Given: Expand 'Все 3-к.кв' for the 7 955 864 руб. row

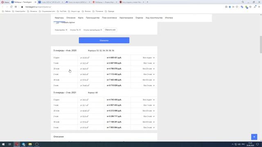Looking at the screenshot, I should coord(149,127).
